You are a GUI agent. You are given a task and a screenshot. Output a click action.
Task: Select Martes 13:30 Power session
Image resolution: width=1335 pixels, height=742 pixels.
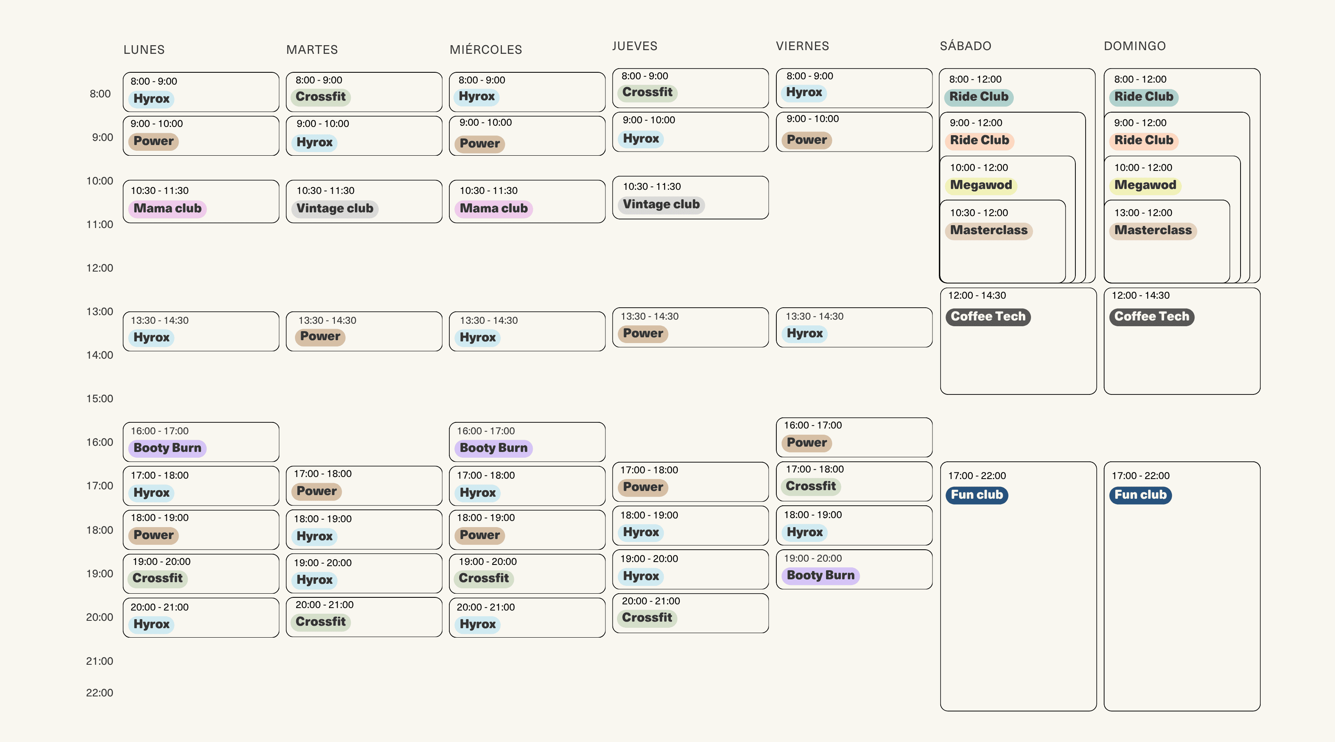tap(364, 331)
